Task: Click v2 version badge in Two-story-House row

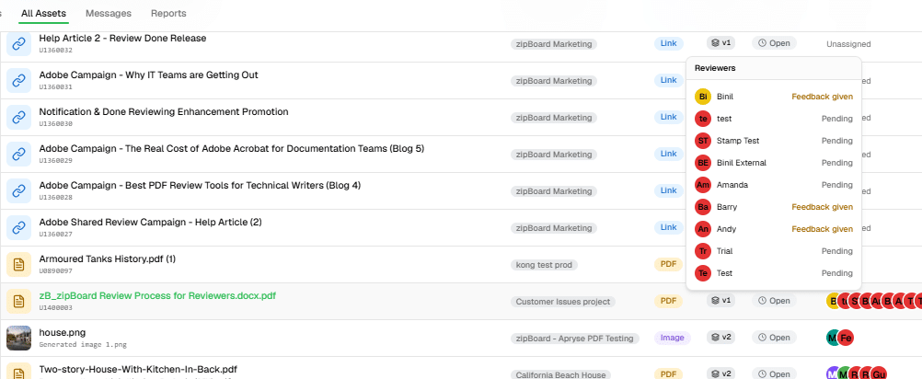Action: point(720,373)
